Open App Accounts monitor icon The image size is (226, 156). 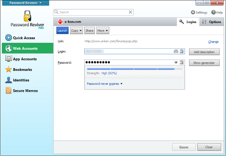9,59
